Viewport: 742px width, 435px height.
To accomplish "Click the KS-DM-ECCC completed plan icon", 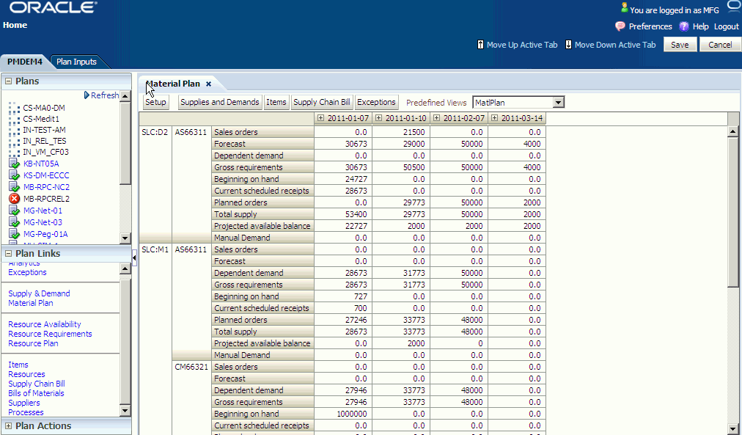I will [x=14, y=175].
